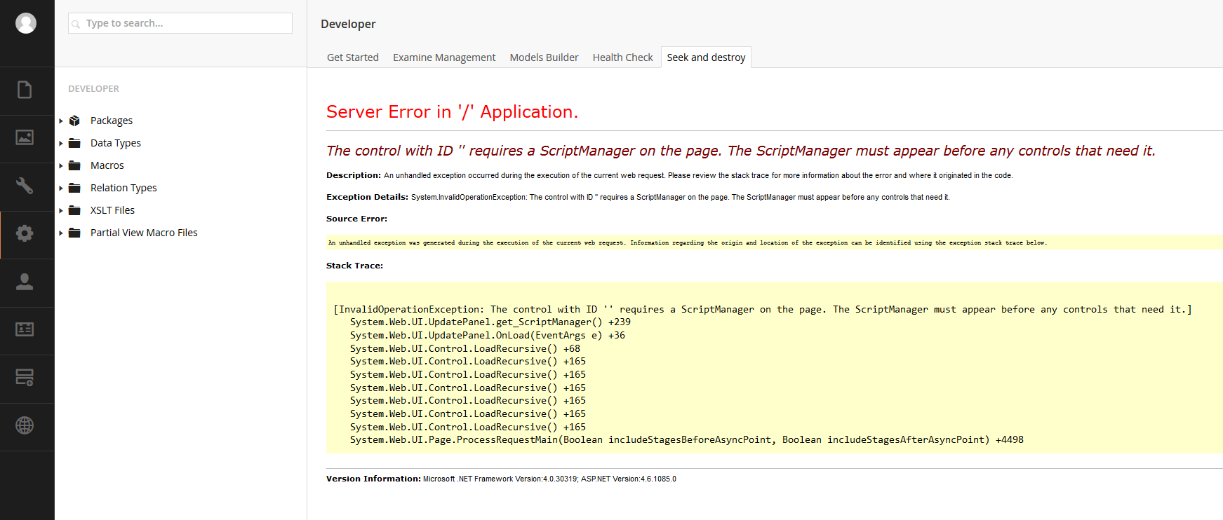The height and width of the screenshot is (520, 1223).
Task: Expand the Data Types tree node
Action: coord(61,144)
